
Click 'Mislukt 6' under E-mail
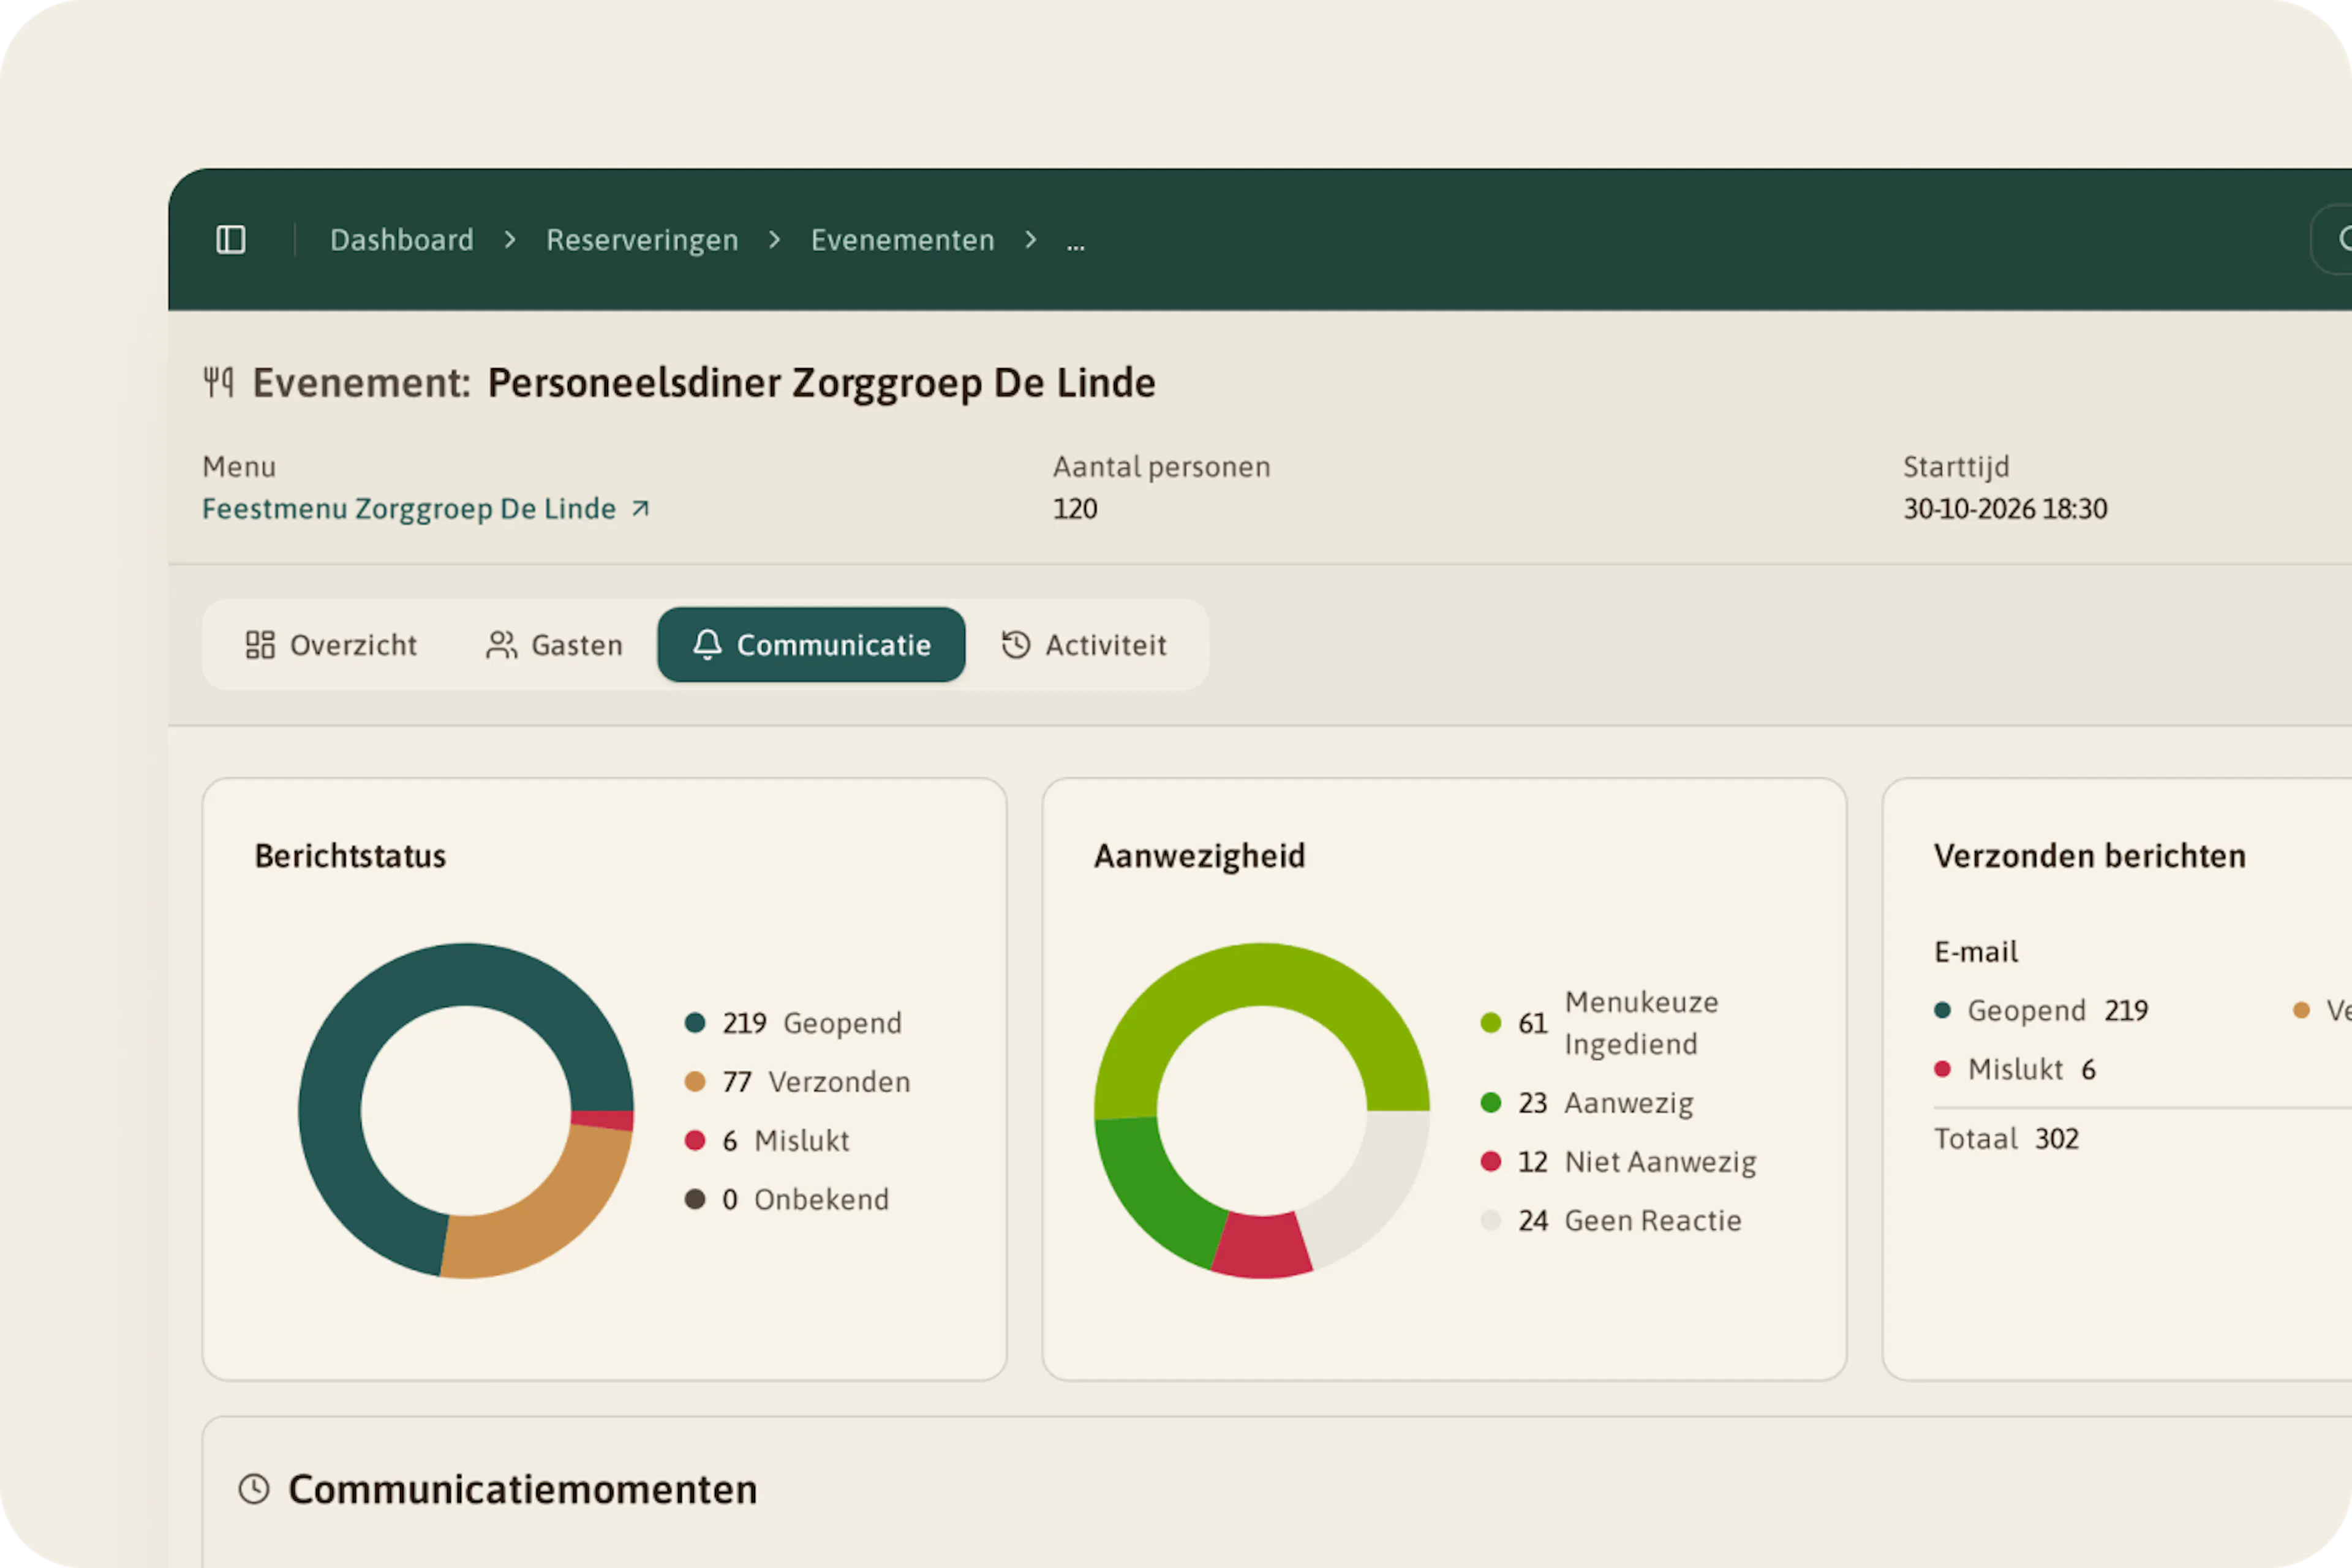2015,1070
